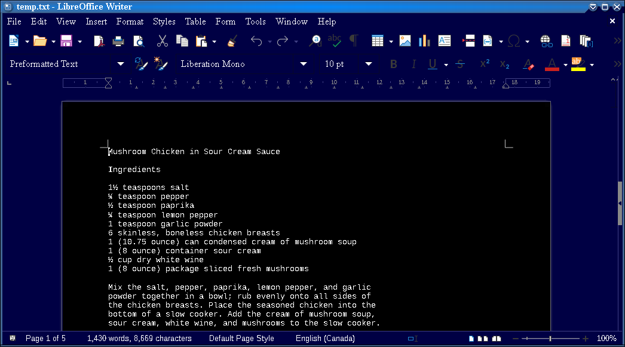Toggle insert mode in the status bar selection indicator
The height and width of the screenshot is (347, 625).
412,339
